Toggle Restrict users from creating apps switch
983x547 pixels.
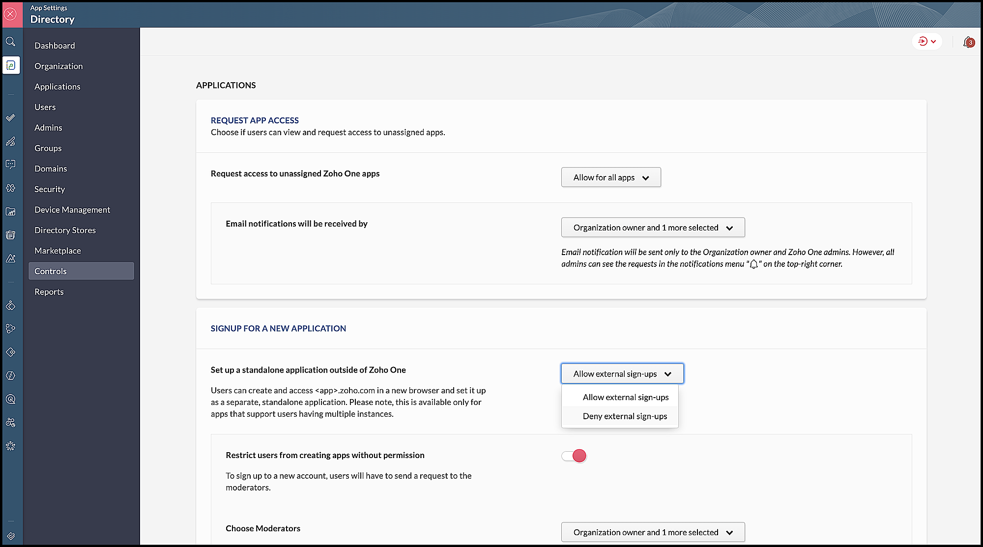(574, 456)
